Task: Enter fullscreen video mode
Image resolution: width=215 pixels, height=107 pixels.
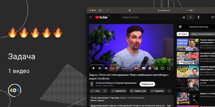Action: 169,68
